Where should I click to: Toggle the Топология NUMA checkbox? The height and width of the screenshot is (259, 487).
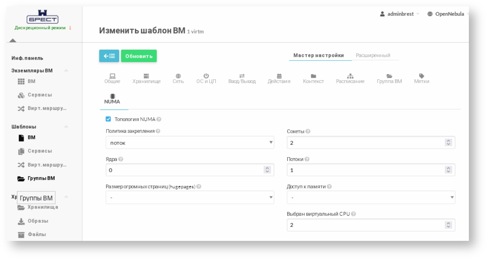pos(109,119)
